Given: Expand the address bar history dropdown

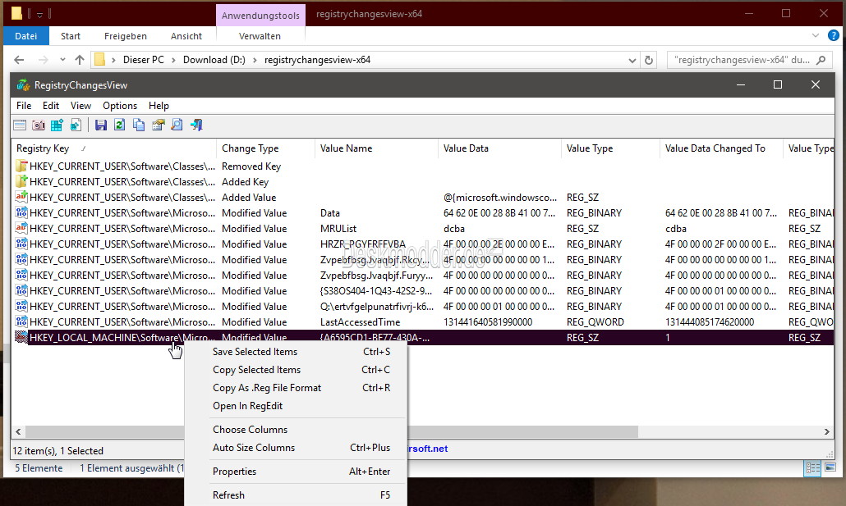Looking at the screenshot, I should (x=632, y=61).
